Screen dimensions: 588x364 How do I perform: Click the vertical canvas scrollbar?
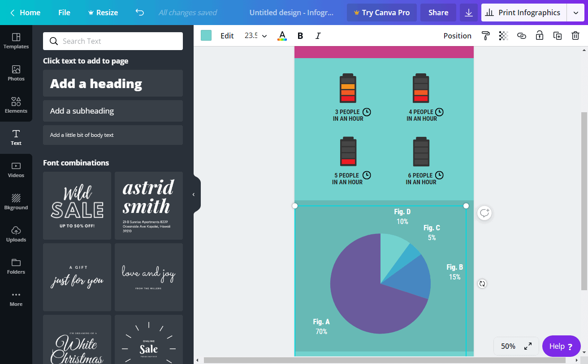pyautogui.click(x=584, y=201)
